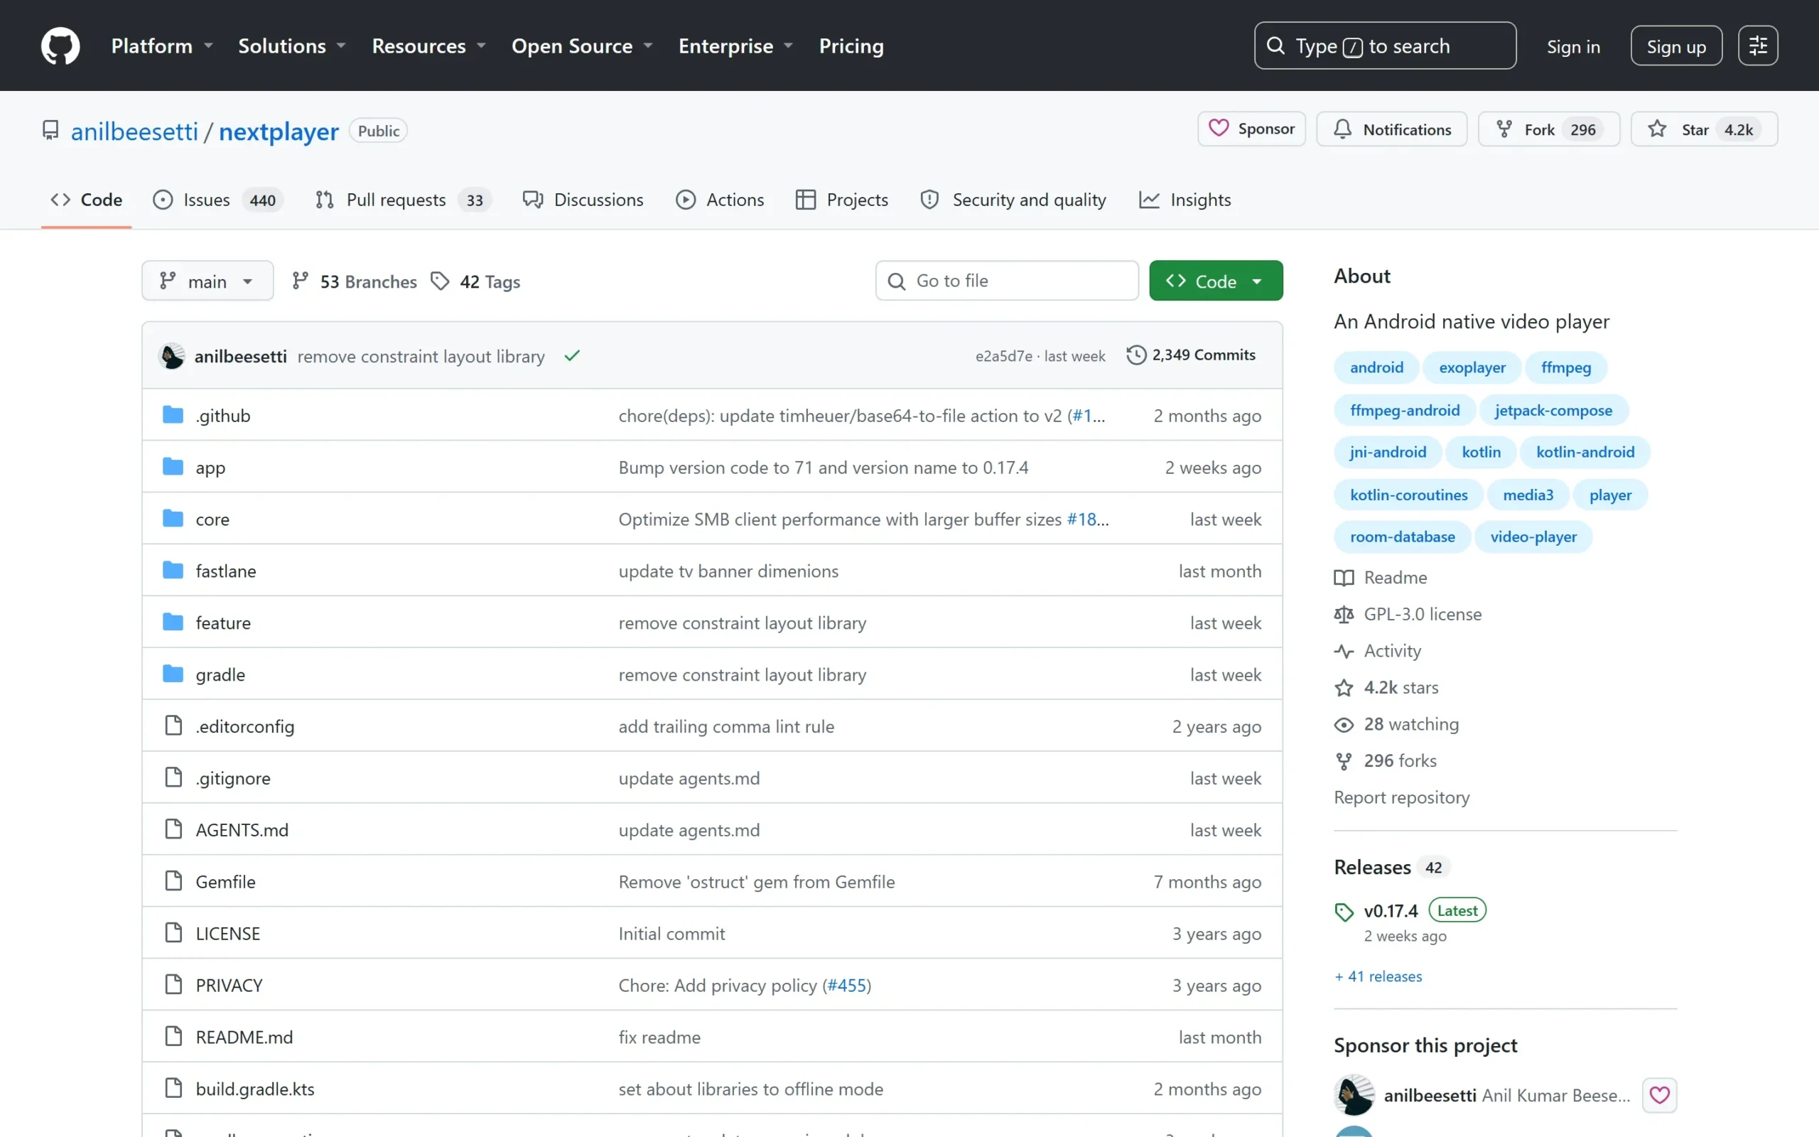Image resolution: width=1819 pixels, height=1137 pixels.
Task: Click the branch icon beside 53 Branches
Action: click(301, 281)
